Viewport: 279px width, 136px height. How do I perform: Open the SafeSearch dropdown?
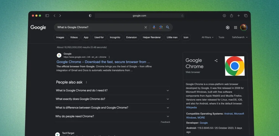pos(239,37)
